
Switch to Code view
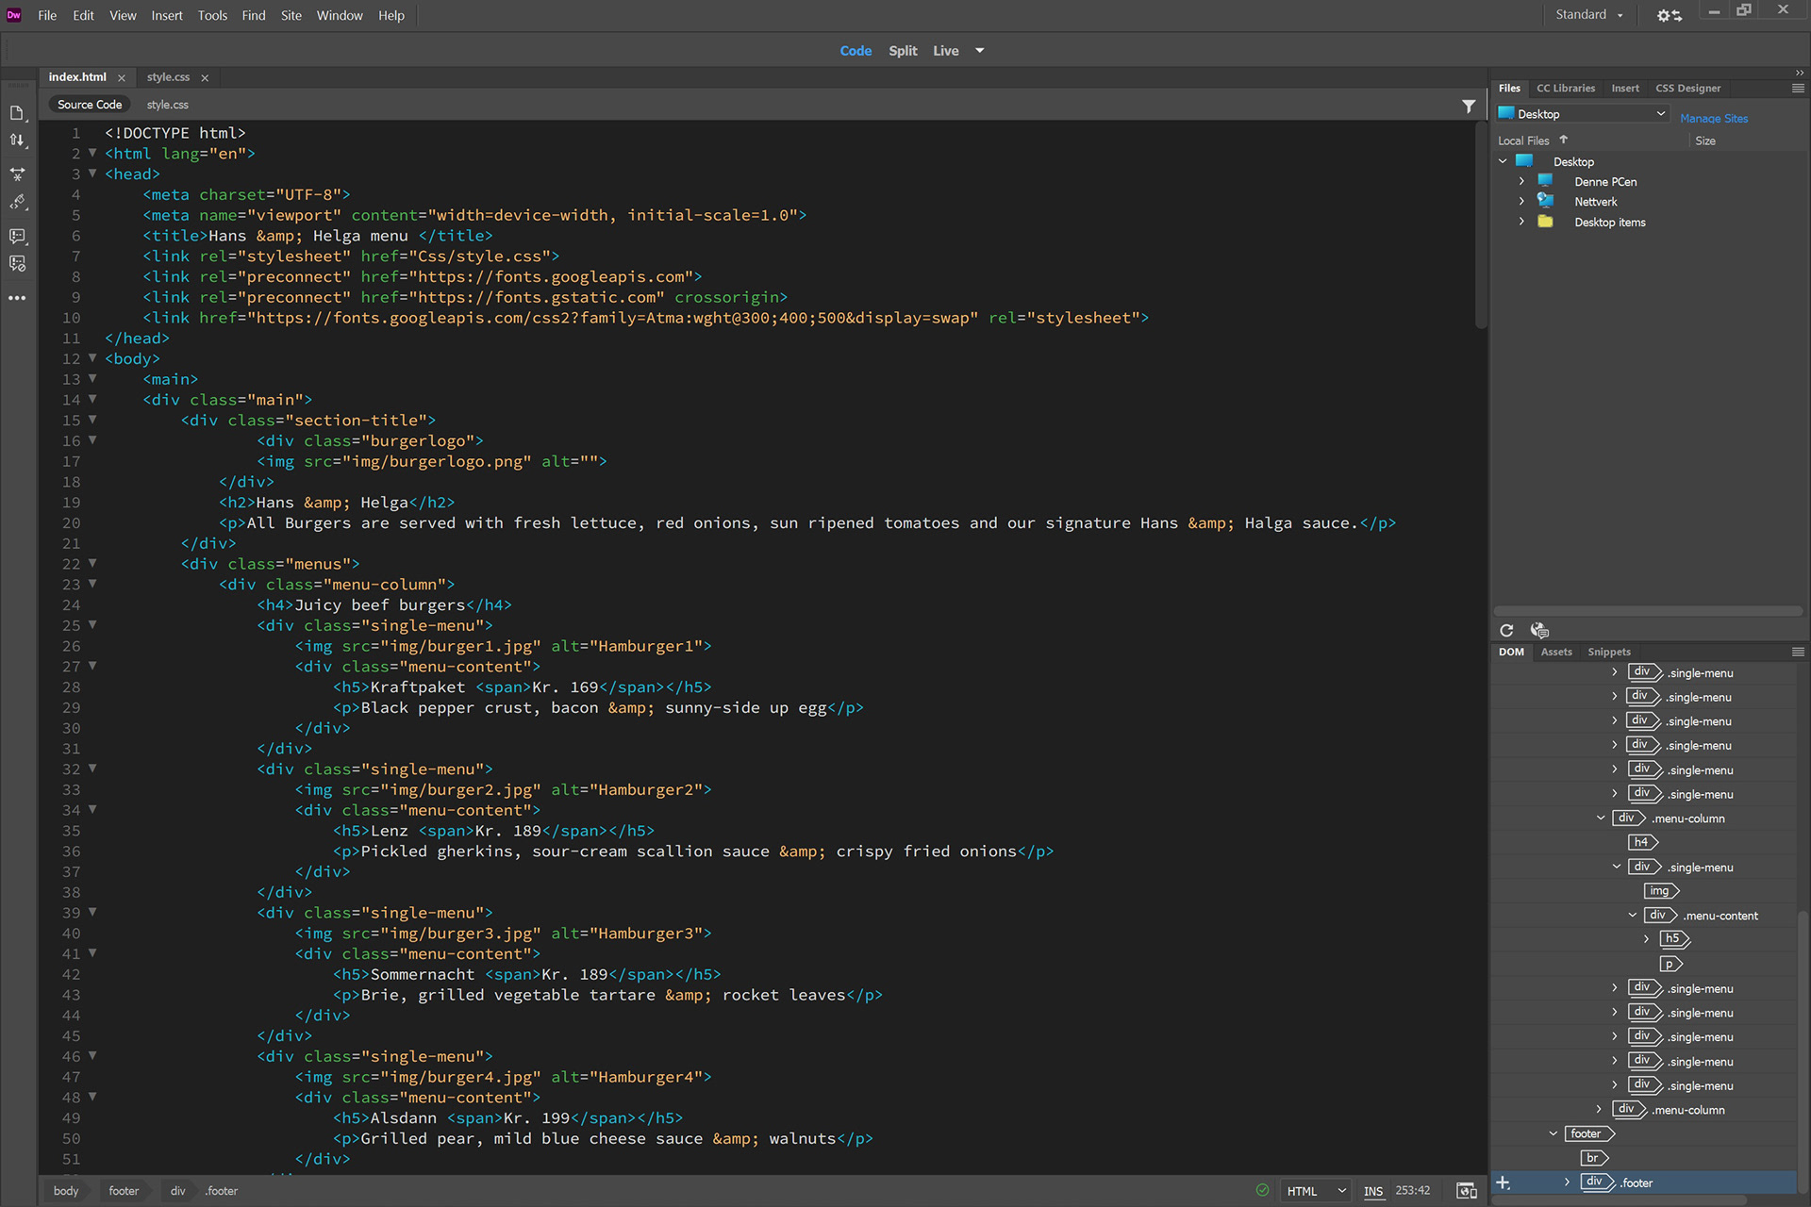coord(856,51)
